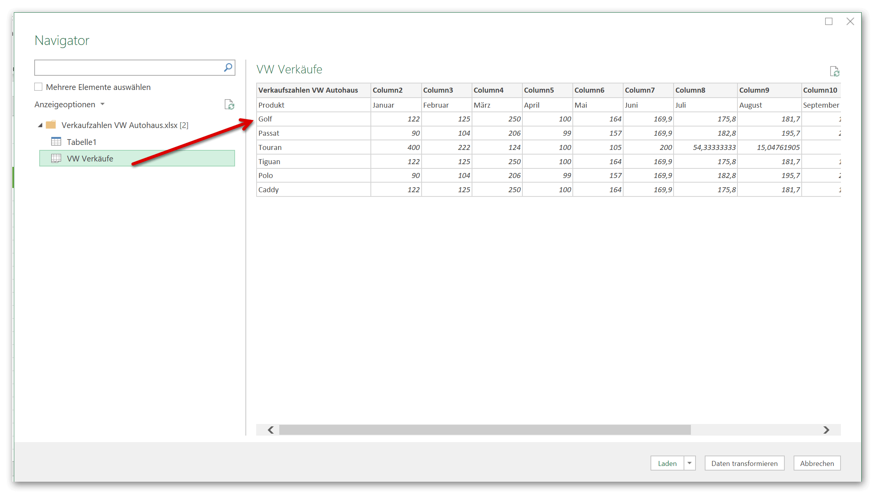Click the Column7 header
The image size is (874, 494).
point(648,90)
